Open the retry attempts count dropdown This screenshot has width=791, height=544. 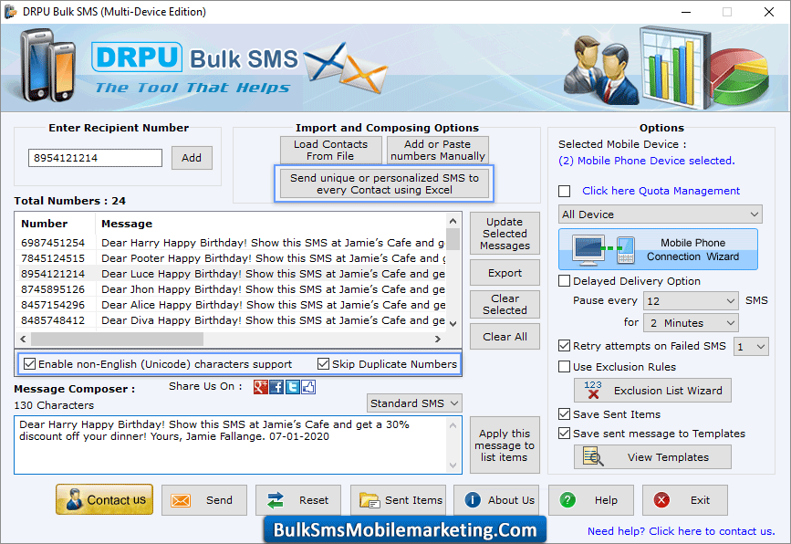tap(751, 347)
